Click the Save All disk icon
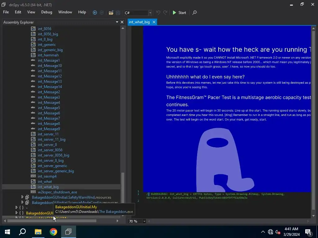 tap(118, 12)
